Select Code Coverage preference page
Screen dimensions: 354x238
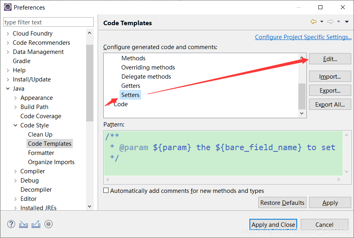pyautogui.click(x=40, y=116)
